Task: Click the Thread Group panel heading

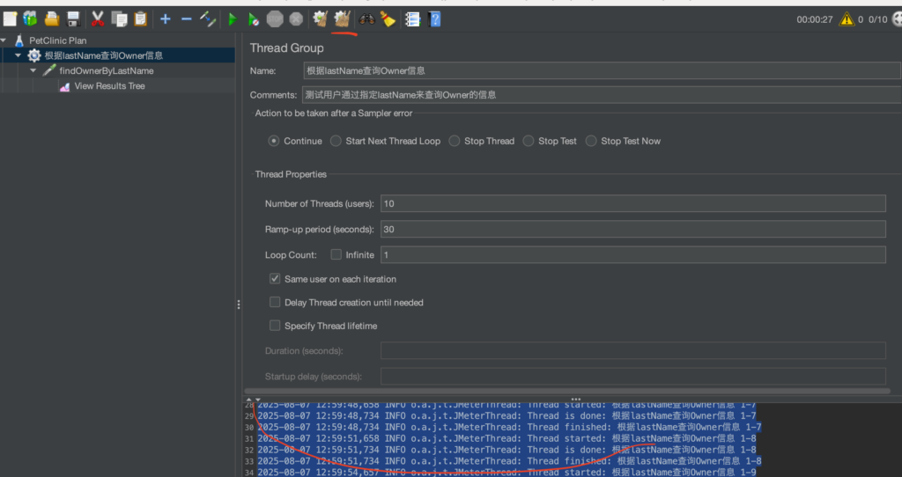Action: click(x=286, y=48)
